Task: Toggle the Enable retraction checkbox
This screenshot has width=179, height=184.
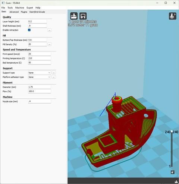Action: (29, 30)
